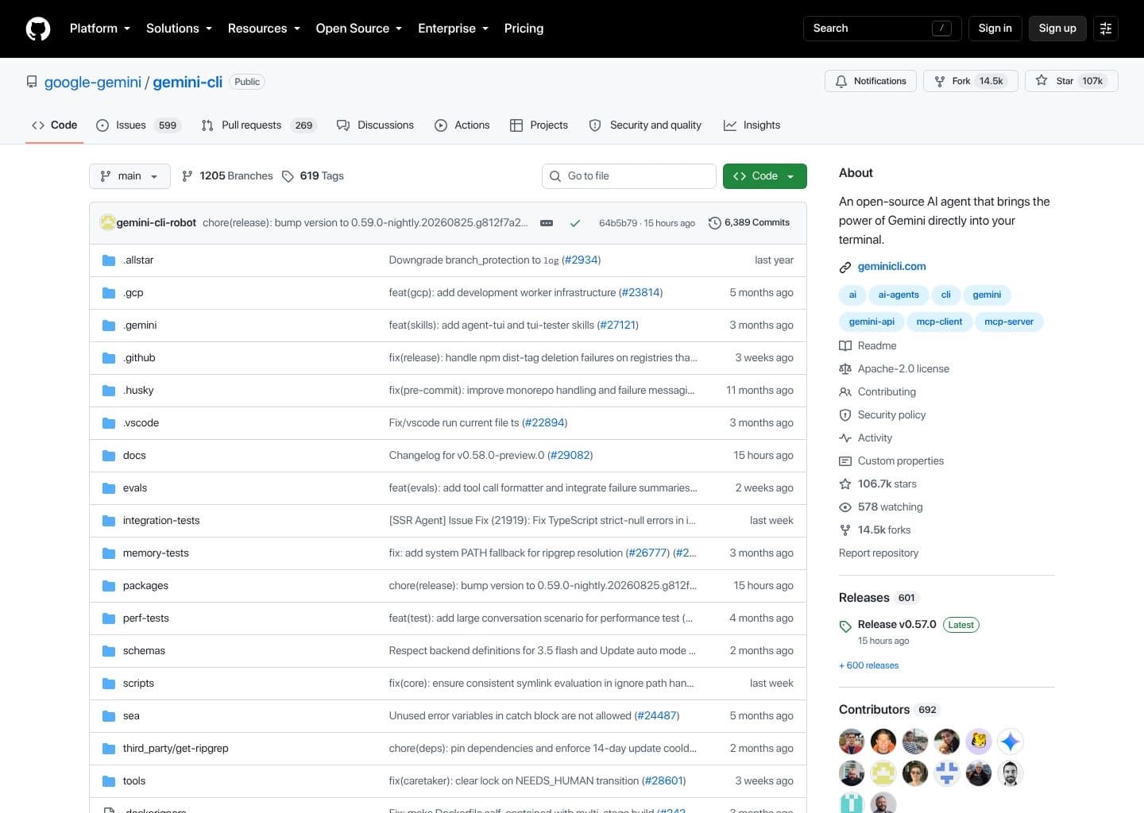Expand the Solutions menu
The width and height of the screenshot is (1144, 813).
click(179, 29)
